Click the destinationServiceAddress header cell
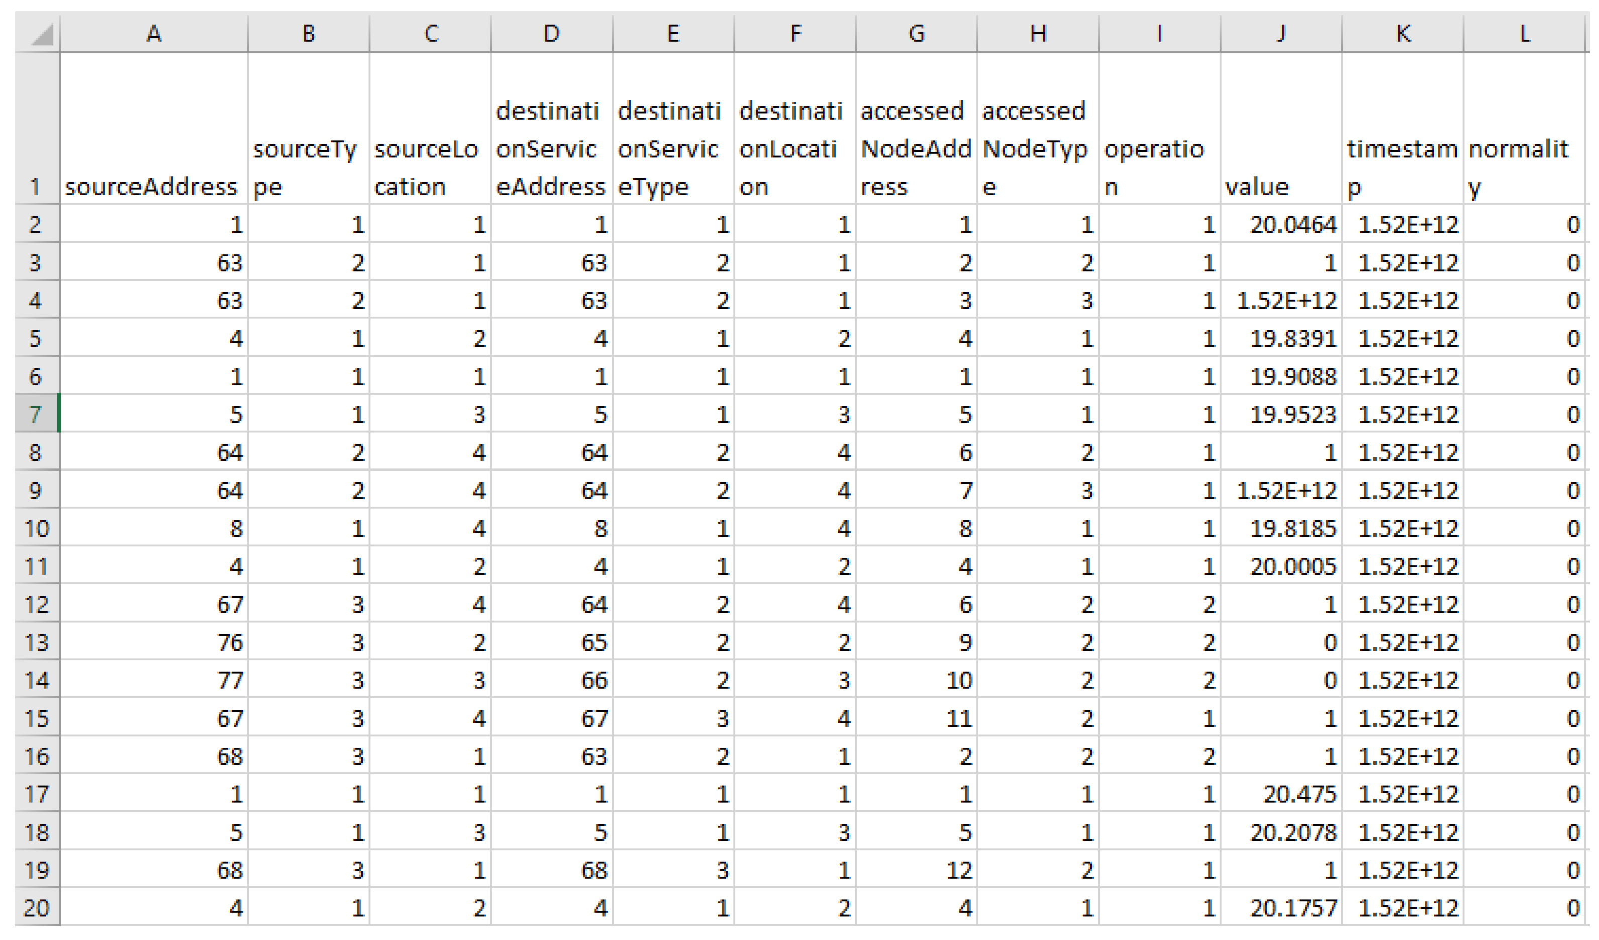This screenshot has height=940, width=1599. (551, 129)
